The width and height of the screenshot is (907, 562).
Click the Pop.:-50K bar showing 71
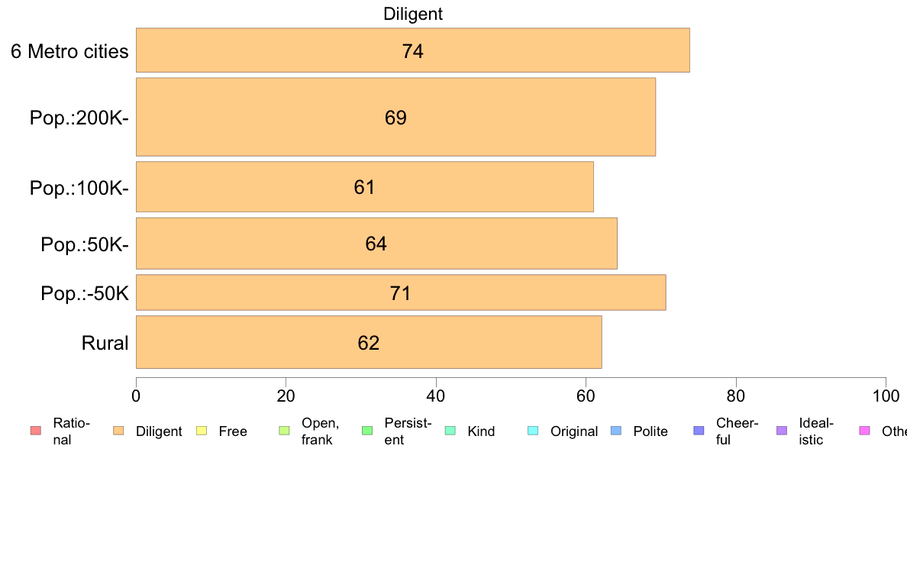[x=401, y=292]
